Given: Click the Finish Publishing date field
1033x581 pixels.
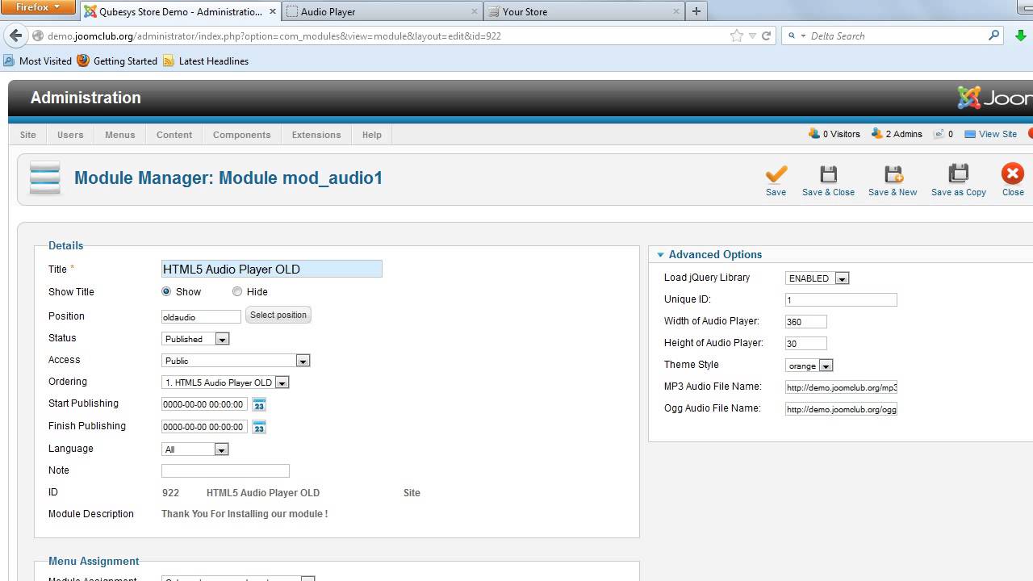Looking at the screenshot, I should pos(205,427).
